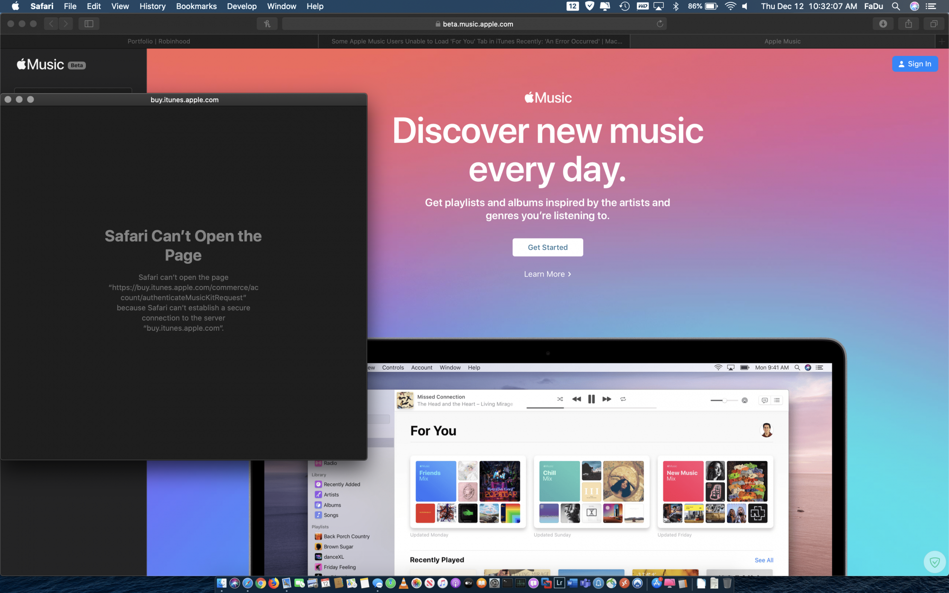
Task: Click the Wi-Fi status icon in menu bar
Action: coord(731,6)
